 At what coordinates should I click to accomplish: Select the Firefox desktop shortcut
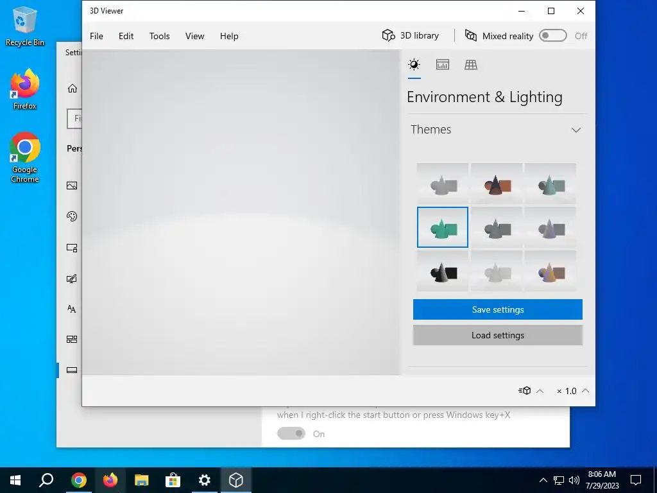click(25, 89)
